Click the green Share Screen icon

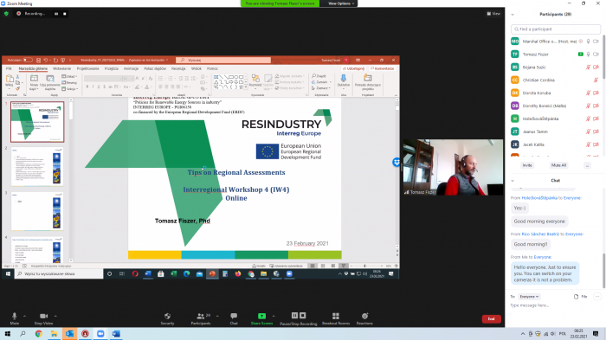(261, 316)
